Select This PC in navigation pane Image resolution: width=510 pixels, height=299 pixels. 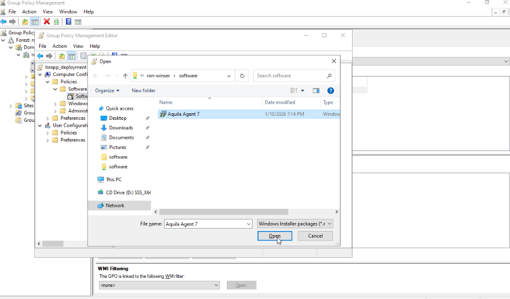tap(113, 180)
